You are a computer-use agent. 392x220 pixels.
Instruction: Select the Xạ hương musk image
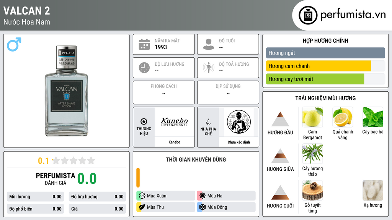point(373,190)
